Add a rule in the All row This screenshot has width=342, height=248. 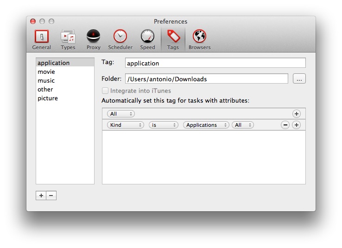296,114
